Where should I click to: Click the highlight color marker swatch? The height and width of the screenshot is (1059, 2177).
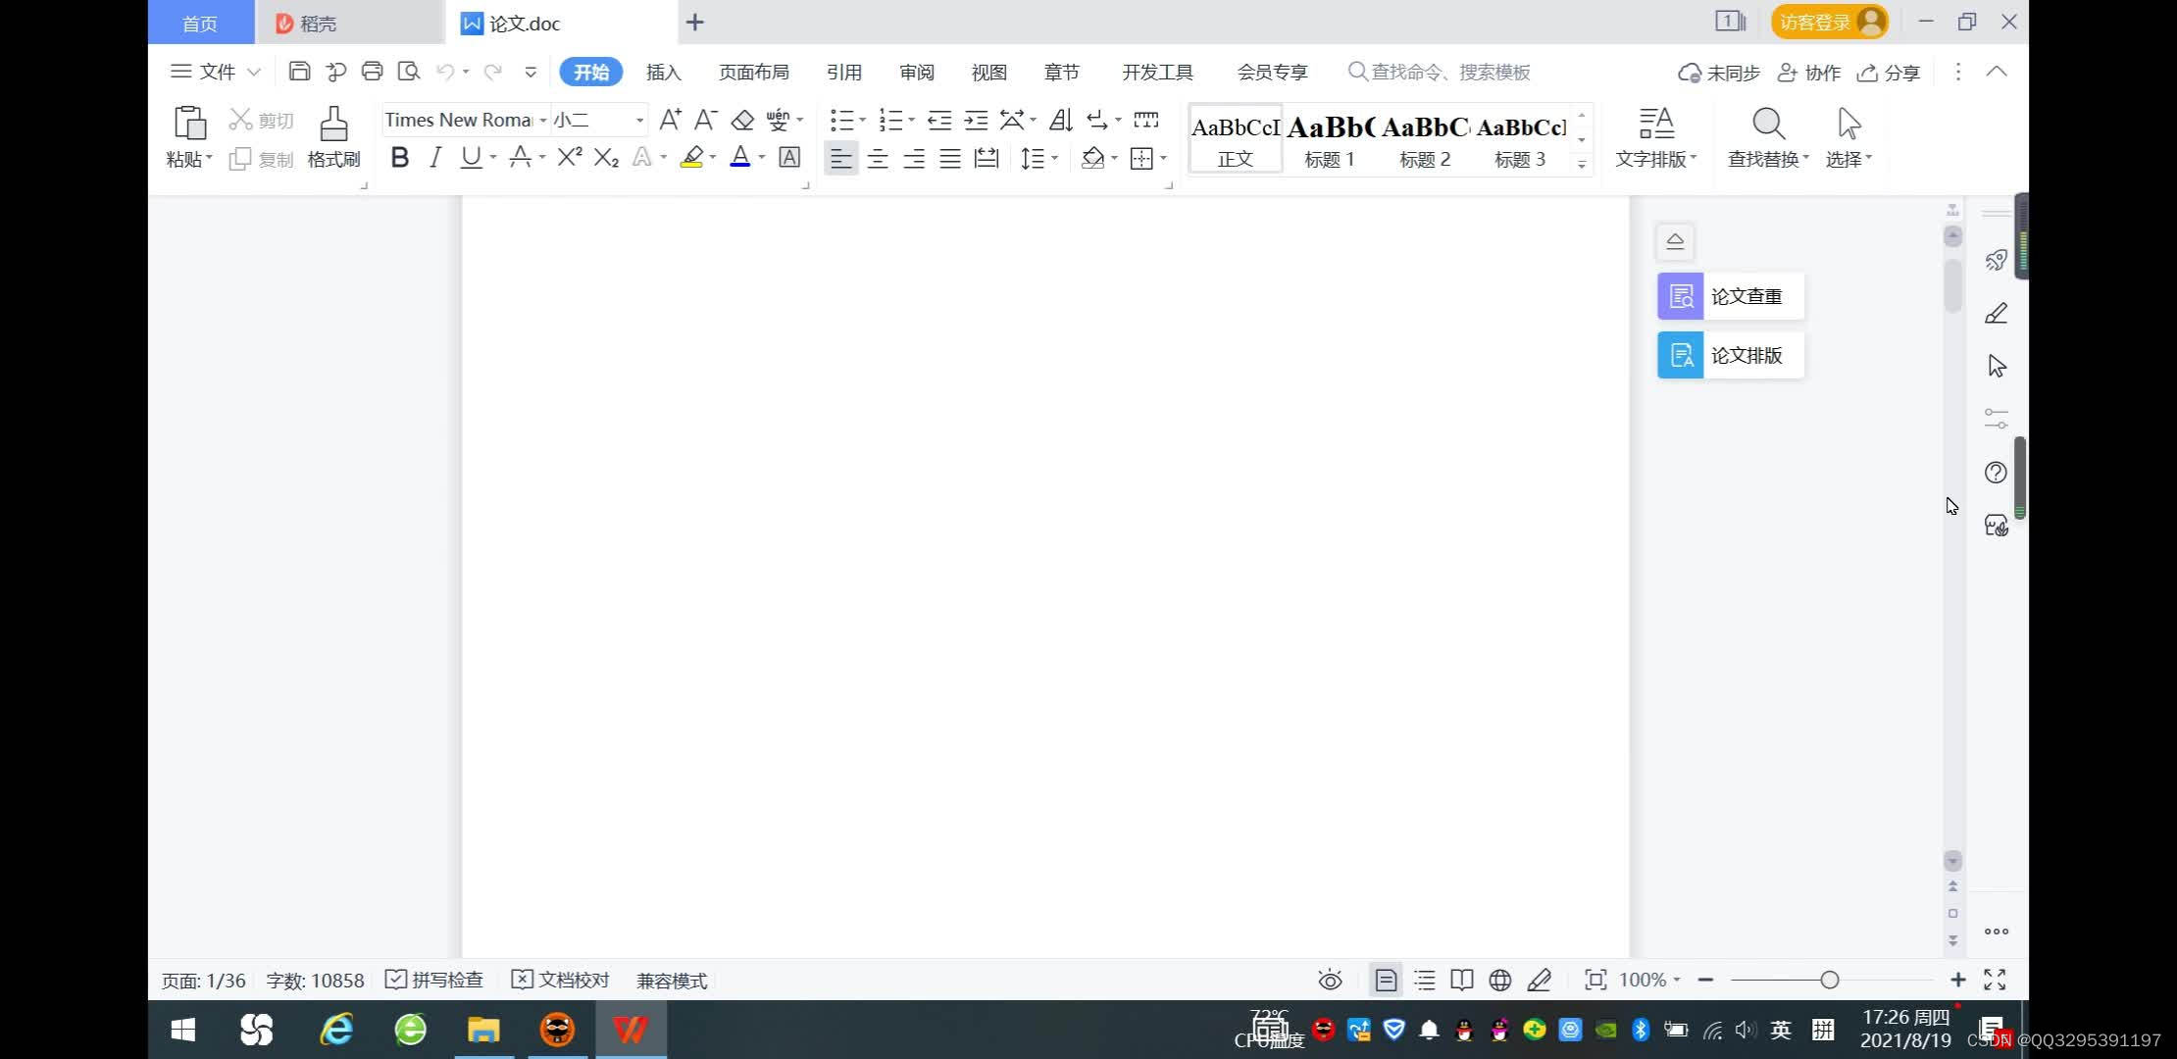pos(691,157)
